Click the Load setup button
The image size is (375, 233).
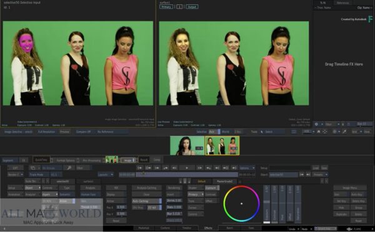pos(316,168)
